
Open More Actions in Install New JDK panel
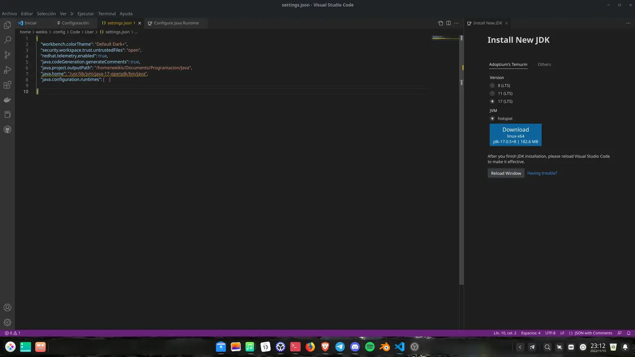(628, 23)
